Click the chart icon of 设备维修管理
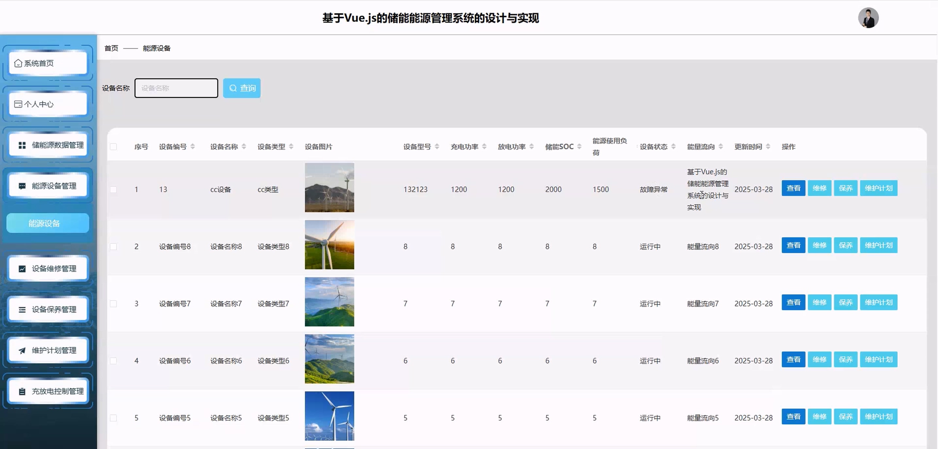This screenshot has width=938, height=449. tap(22, 269)
